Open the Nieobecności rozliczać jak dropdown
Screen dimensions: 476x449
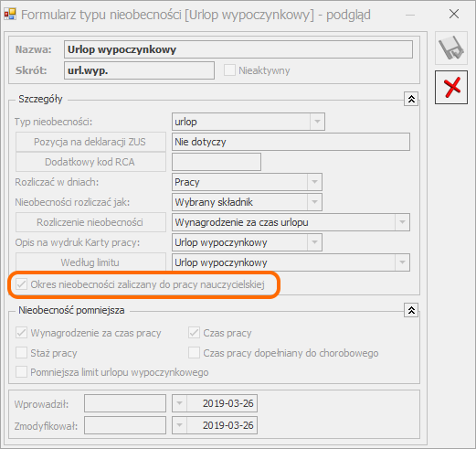pos(314,202)
